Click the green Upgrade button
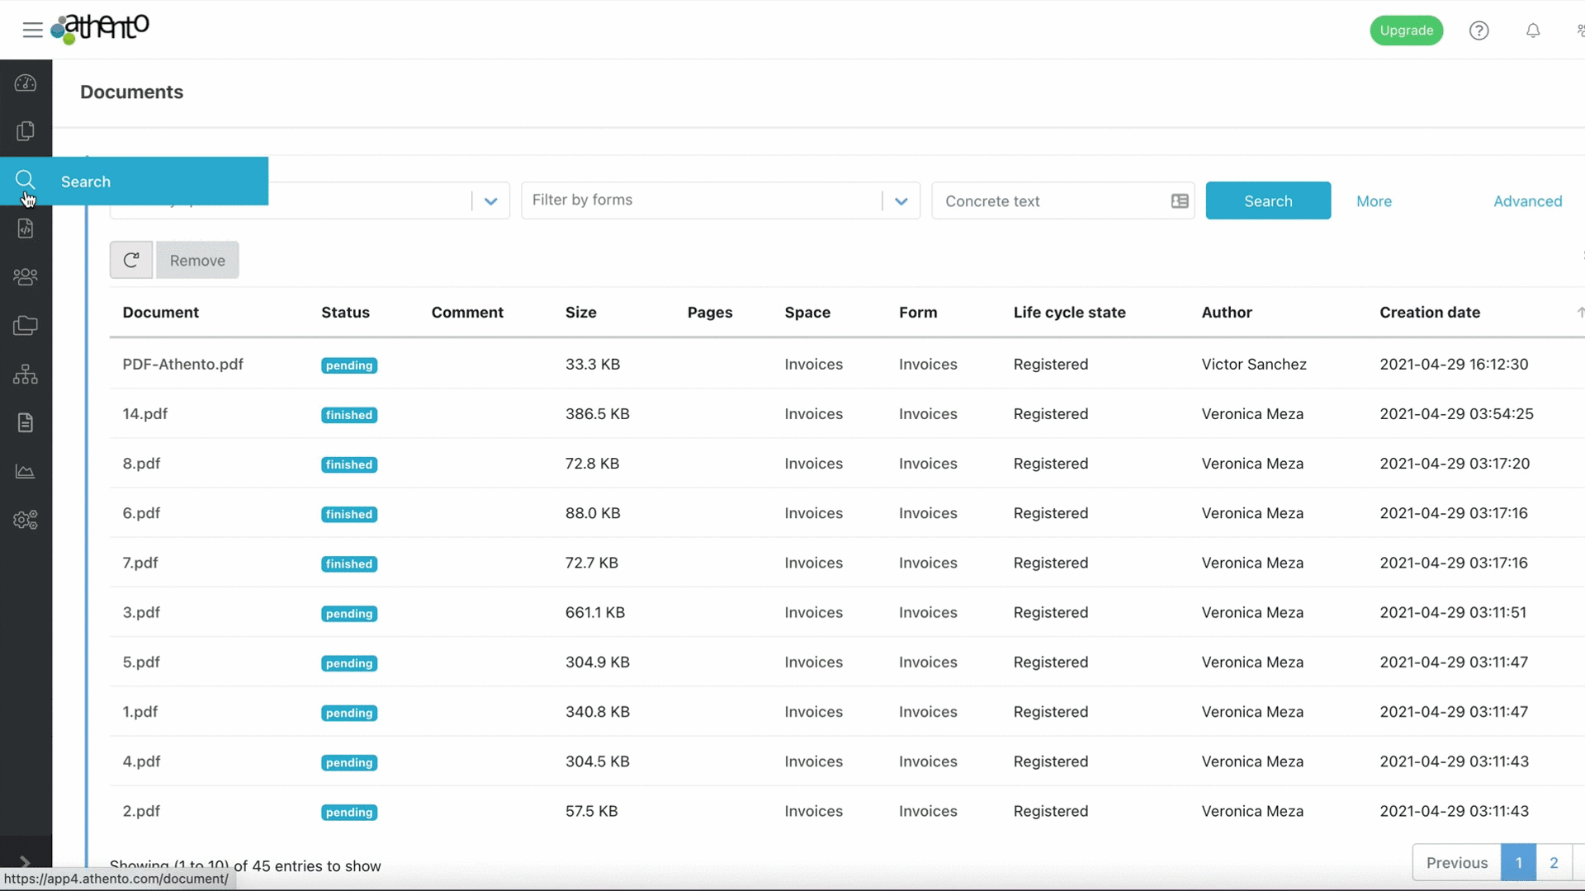 point(1406,31)
